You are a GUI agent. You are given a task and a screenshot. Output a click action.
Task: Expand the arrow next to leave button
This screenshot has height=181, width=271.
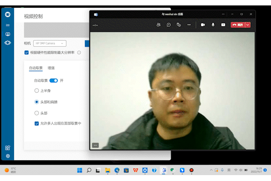(248, 24)
